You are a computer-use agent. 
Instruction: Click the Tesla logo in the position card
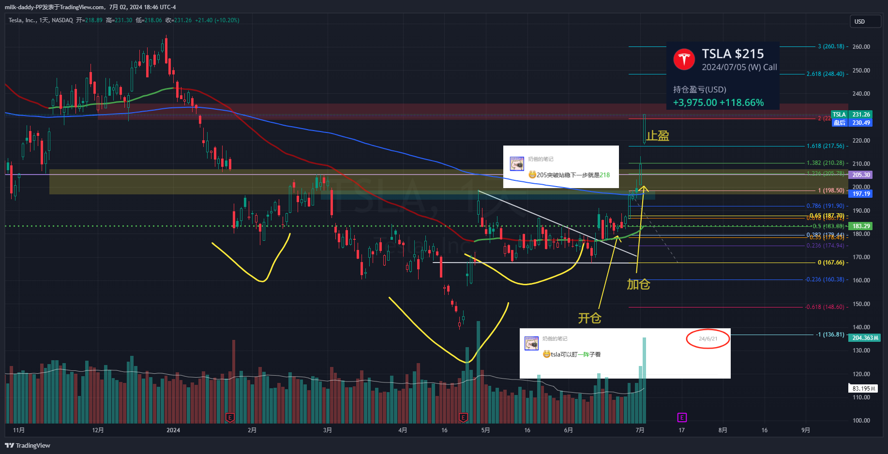coord(684,59)
